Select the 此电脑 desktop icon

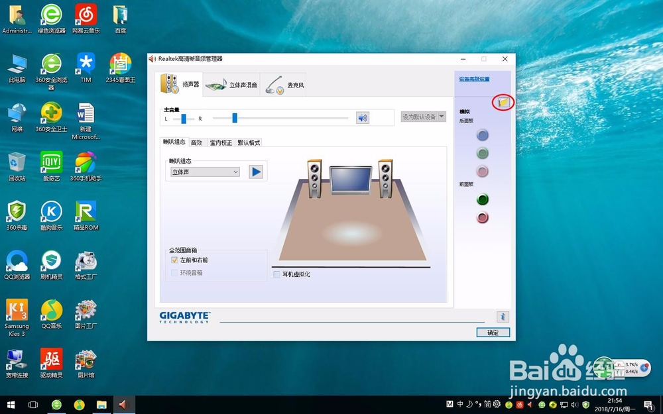17,68
